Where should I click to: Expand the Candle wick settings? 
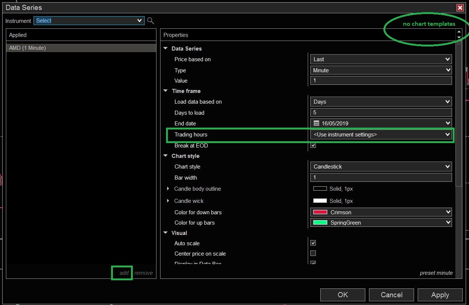168,201
